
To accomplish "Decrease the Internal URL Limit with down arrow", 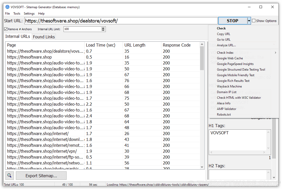I will (x=103, y=30).
